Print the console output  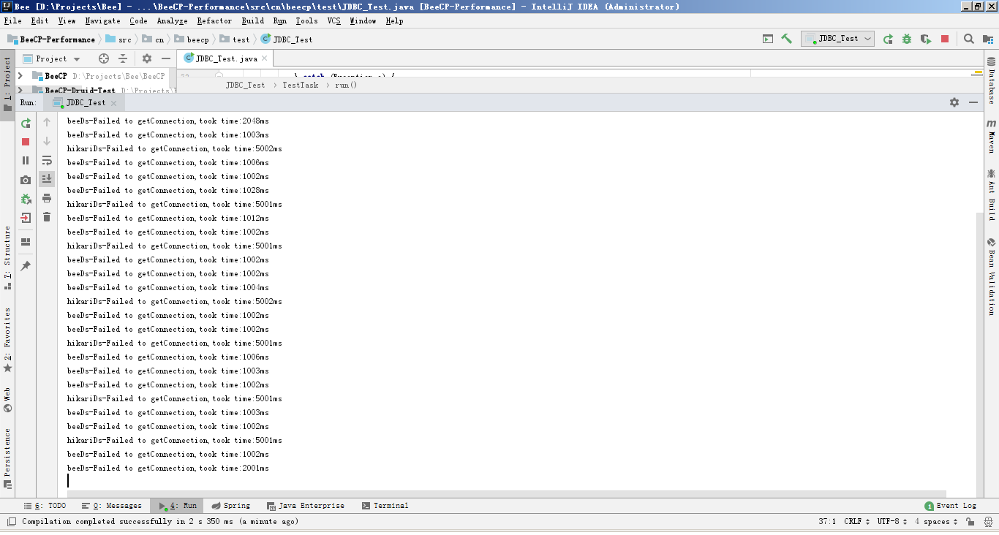coord(47,198)
